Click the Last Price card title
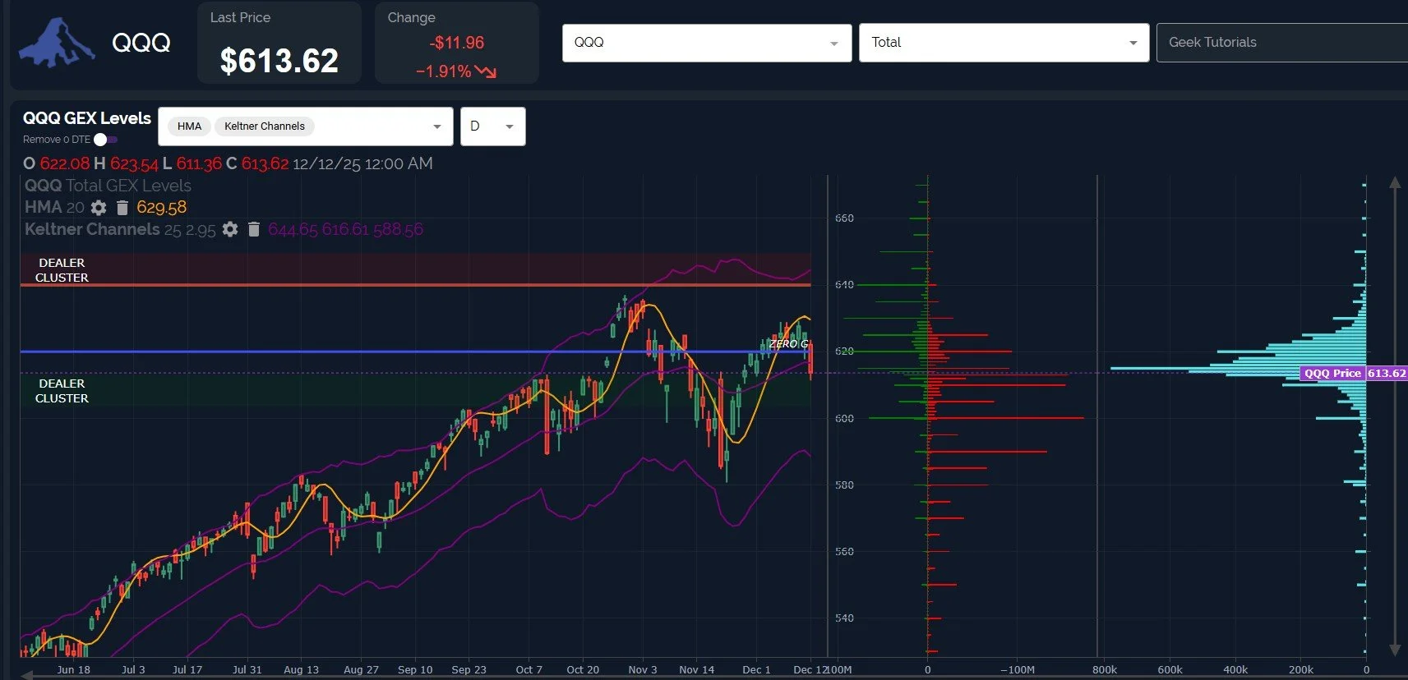This screenshot has width=1408, height=680. pos(240,17)
